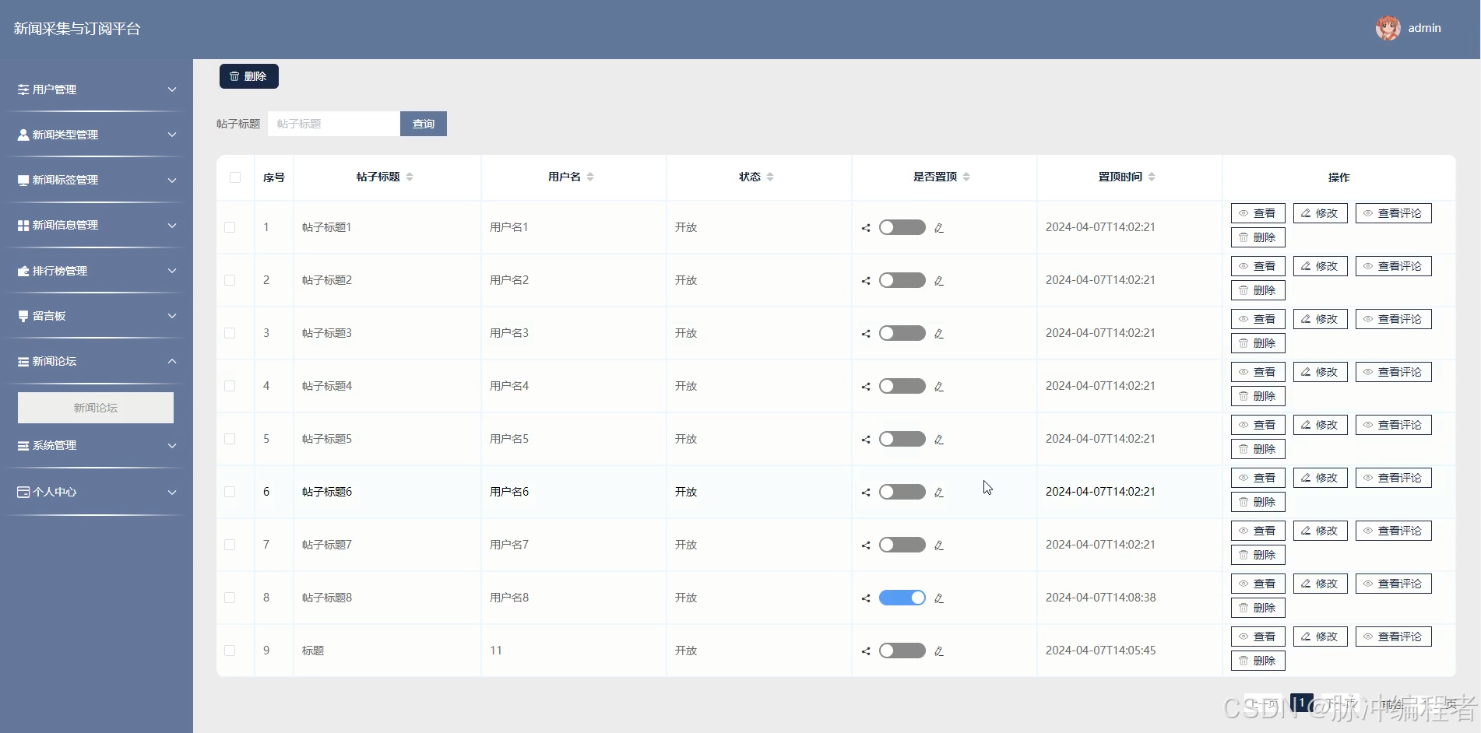
Task: Expand 个人中心 menu chevron
Action: click(172, 492)
